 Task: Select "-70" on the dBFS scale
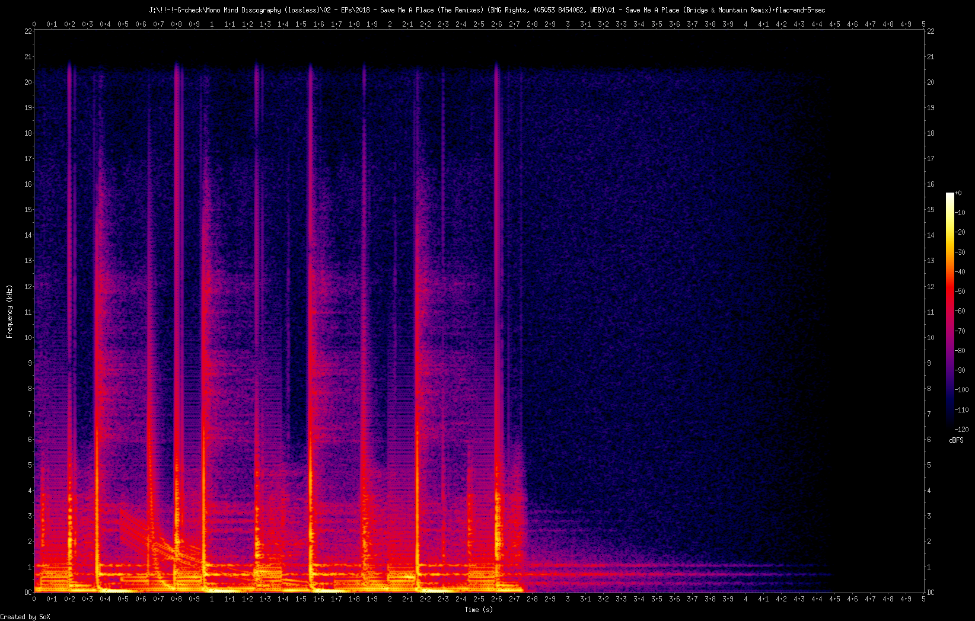(x=960, y=331)
